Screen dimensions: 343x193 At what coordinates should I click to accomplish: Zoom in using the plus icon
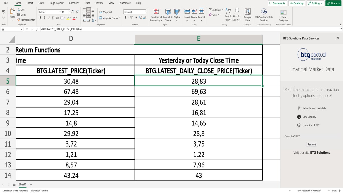point(339,191)
